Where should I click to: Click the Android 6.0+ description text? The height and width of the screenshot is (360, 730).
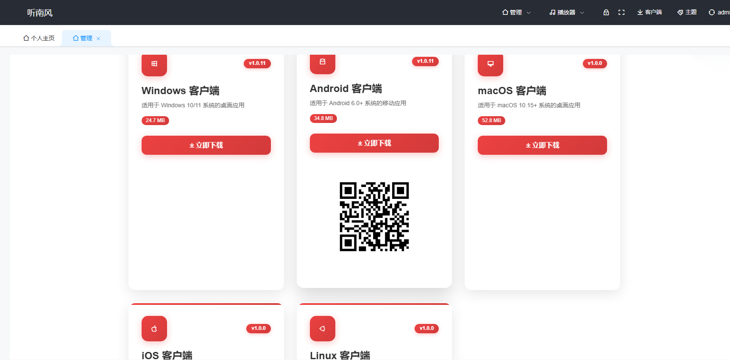(358, 103)
